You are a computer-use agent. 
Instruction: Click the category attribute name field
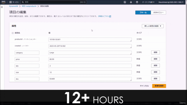[27, 52]
